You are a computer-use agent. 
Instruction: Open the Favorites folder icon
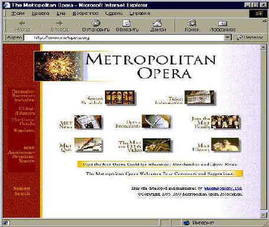pos(222,23)
